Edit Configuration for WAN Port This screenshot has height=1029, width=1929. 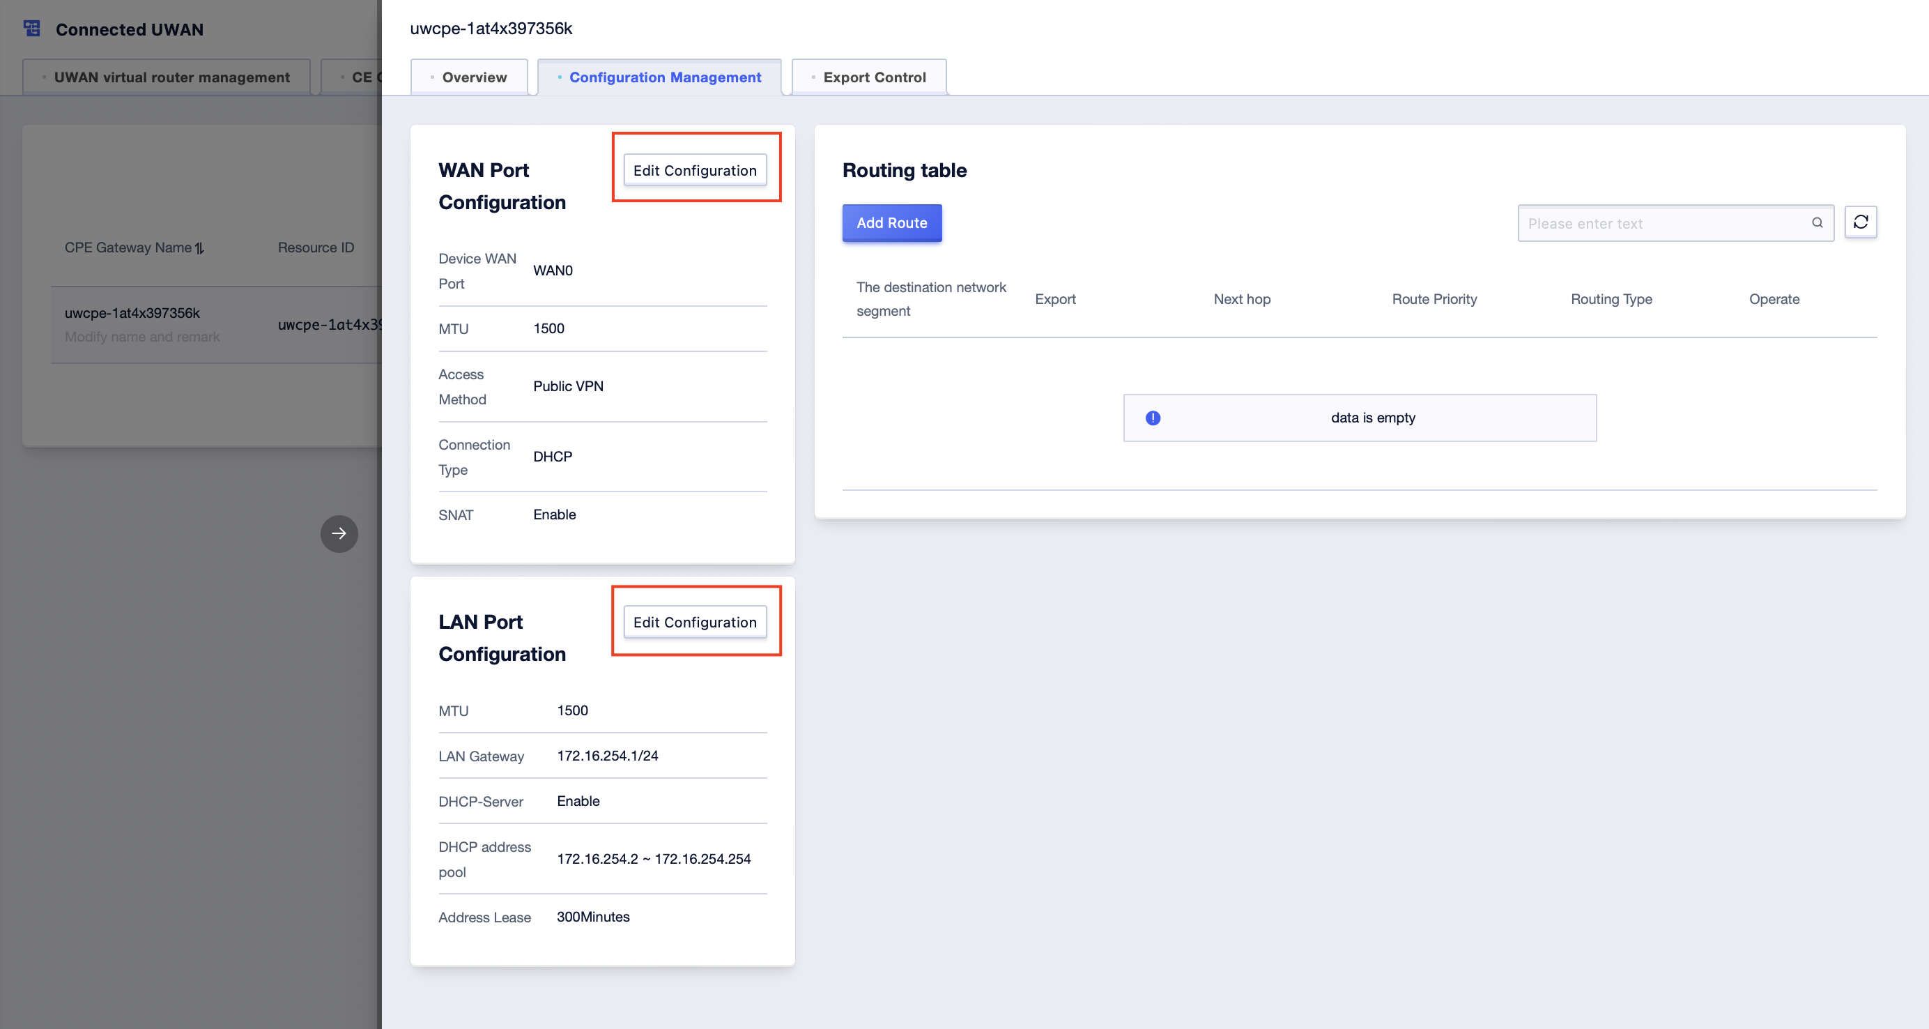(x=695, y=170)
